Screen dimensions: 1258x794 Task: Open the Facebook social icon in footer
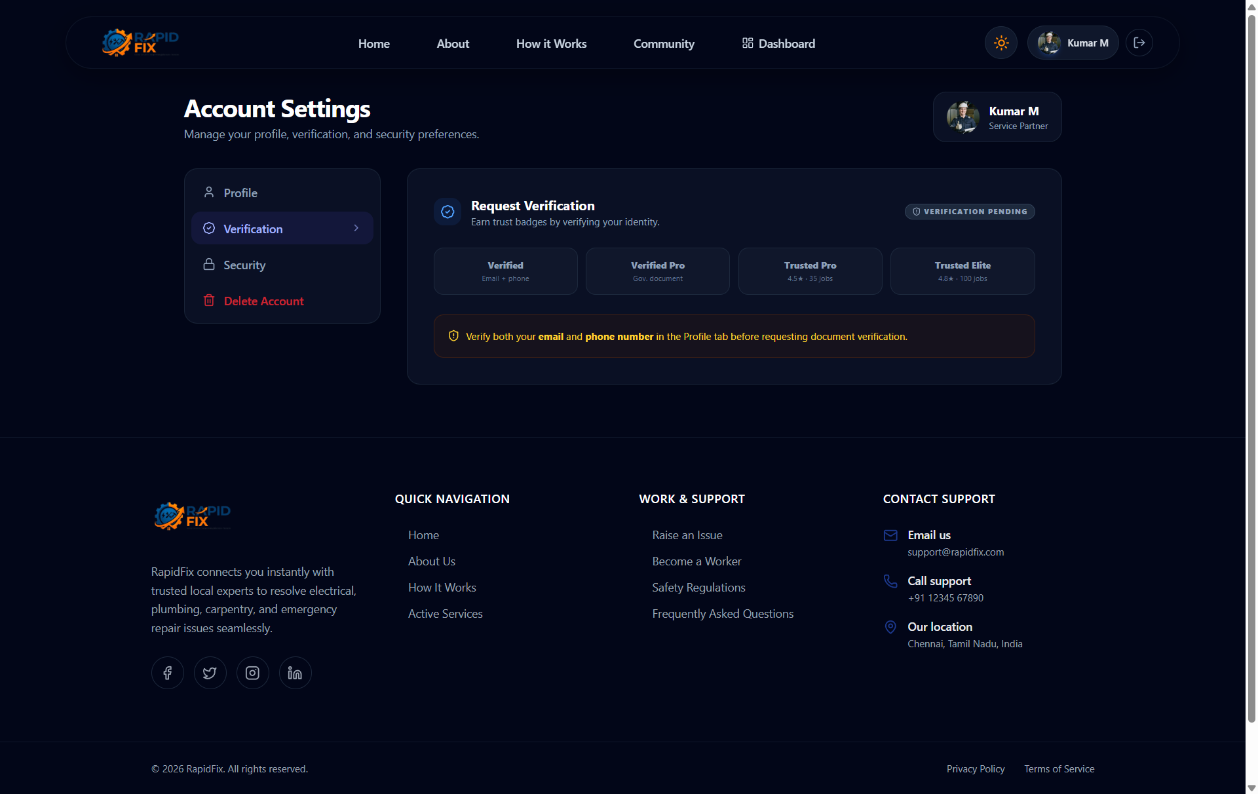point(168,673)
